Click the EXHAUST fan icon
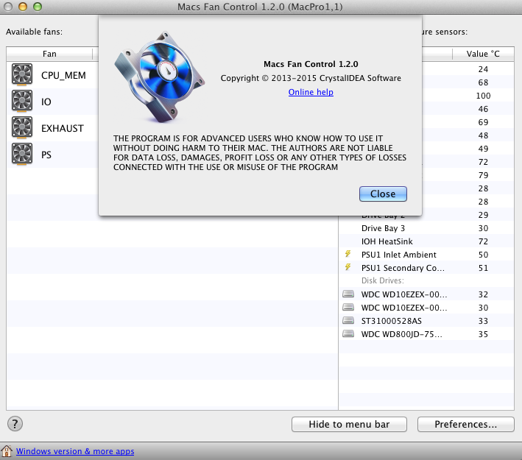The image size is (522, 460). click(x=23, y=127)
